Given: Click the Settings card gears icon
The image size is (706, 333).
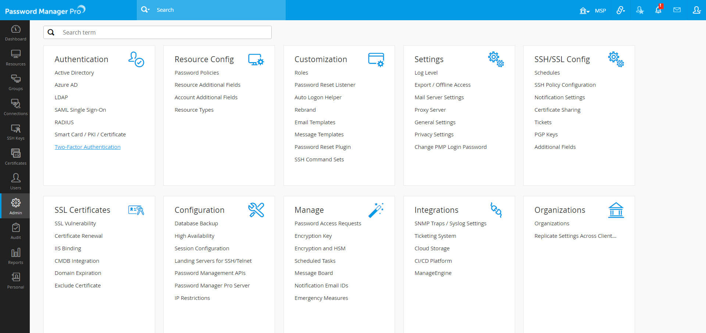Looking at the screenshot, I should pos(496,59).
